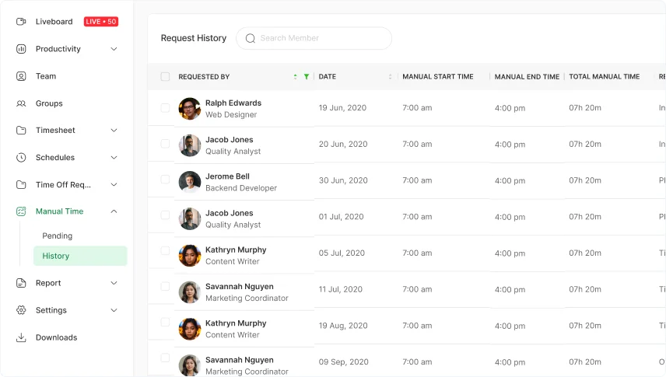Click the Liveboard camera icon
666x377 pixels.
21,22
